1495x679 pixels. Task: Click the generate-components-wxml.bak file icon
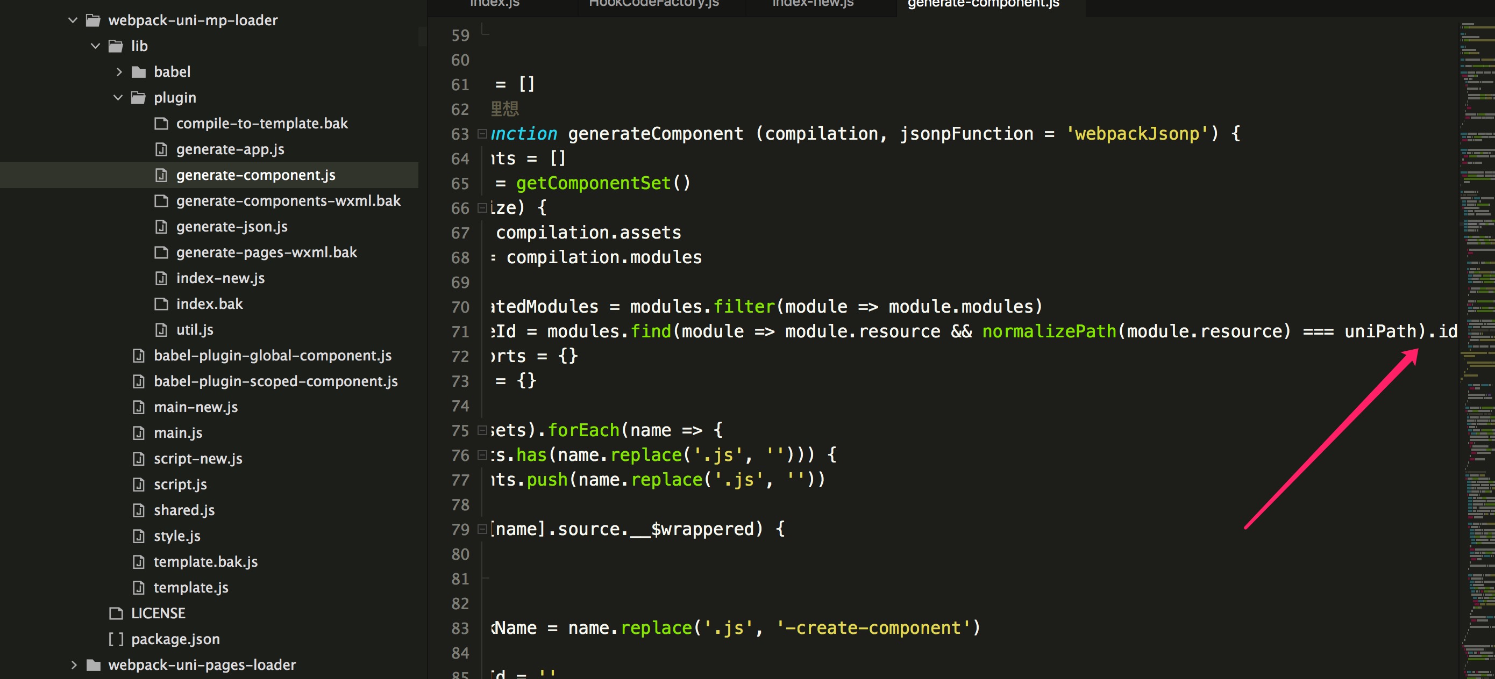tap(161, 200)
